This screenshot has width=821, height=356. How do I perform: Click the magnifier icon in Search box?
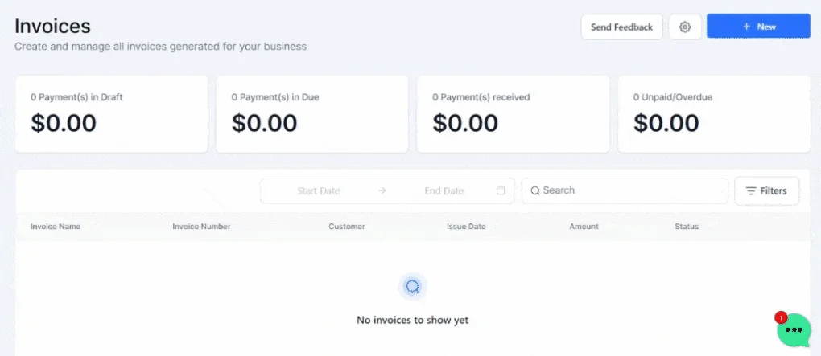coord(535,190)
